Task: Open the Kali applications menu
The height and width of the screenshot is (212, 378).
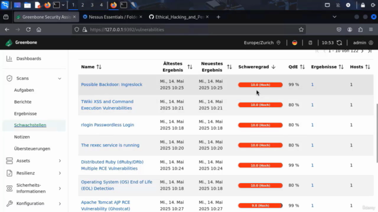Action: 5,5
